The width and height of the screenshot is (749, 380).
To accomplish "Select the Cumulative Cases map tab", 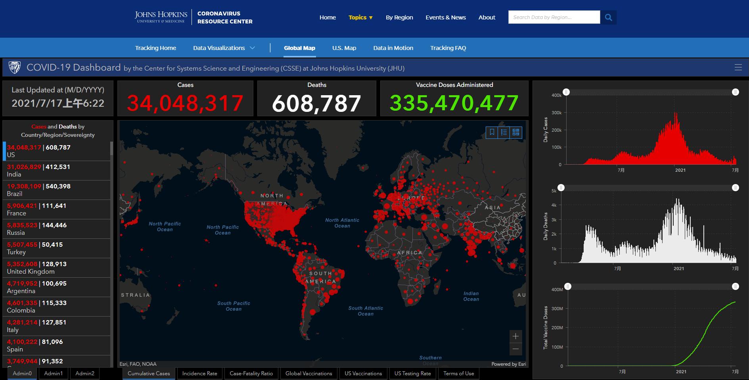I will coord(149,374).
